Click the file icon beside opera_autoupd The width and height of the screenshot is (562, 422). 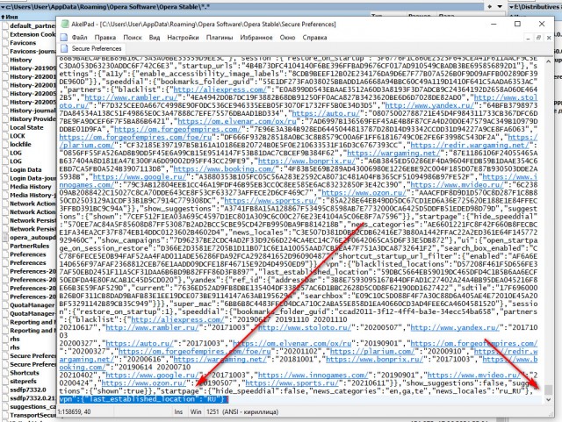[x=5, y=238]
